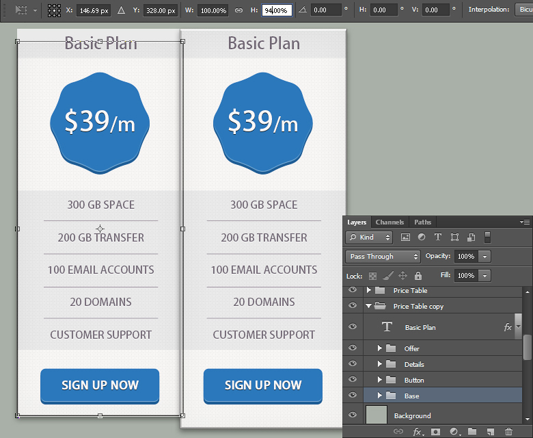
Task: Hide the Background layer
Action: point(353,415)
